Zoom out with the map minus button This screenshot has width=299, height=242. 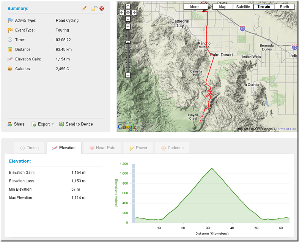[x=128, y=75]
